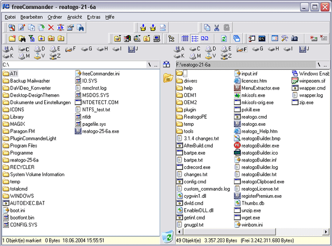The image size is (332, 246).
Task: Open the Extras menu
Action: point(93,17)
